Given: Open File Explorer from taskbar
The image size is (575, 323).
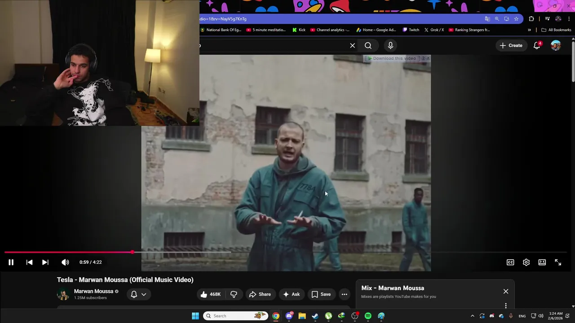Looking at the screenshot, I should [x=302, y=316].
